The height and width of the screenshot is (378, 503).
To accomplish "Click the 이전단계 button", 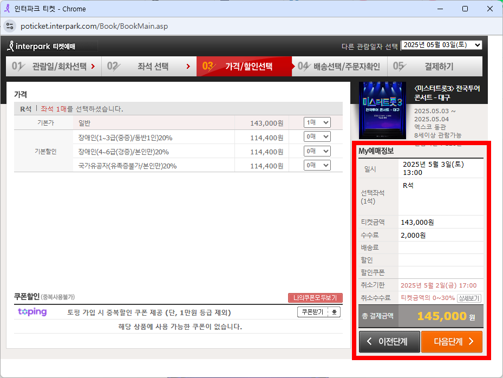I will (x=389, y=341).
